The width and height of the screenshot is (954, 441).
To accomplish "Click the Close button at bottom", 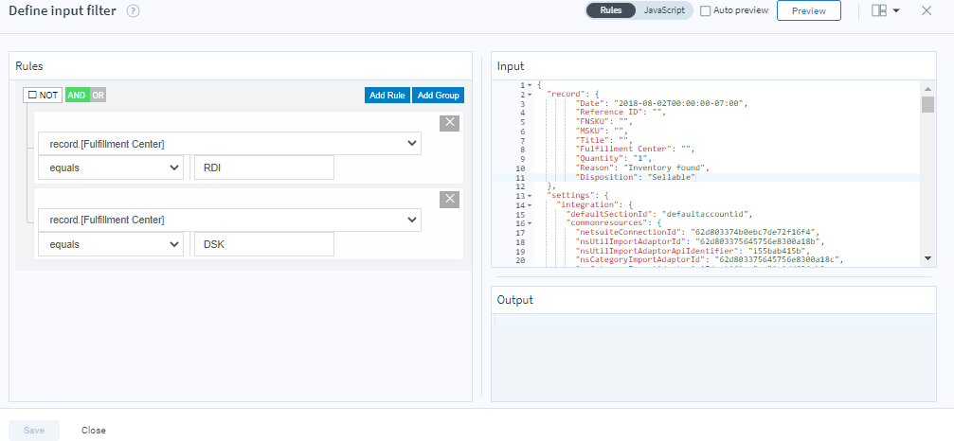I will coord(94,430).
